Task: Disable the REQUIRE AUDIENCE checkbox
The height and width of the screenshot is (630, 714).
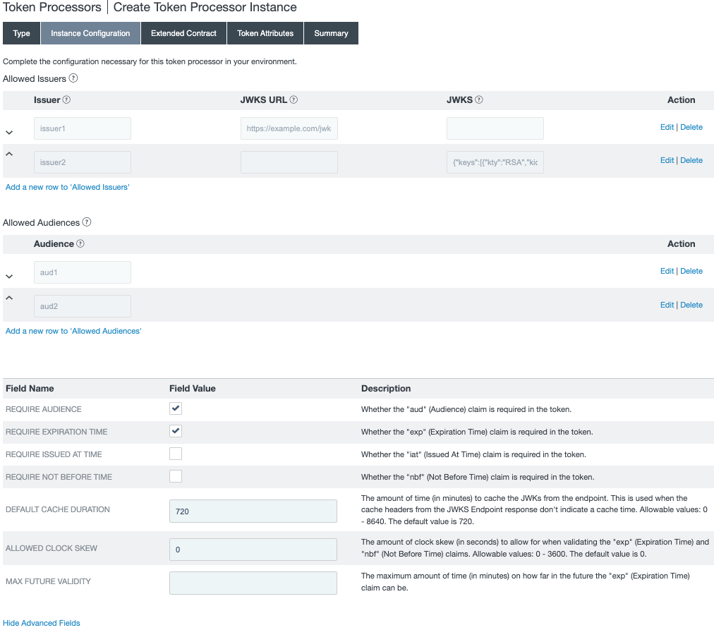Action: point(175,408)
